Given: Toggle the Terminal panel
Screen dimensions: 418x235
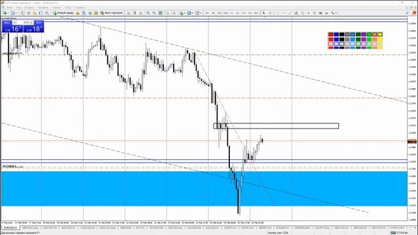Looking at the screenshot, I should [x=40, y=13].
